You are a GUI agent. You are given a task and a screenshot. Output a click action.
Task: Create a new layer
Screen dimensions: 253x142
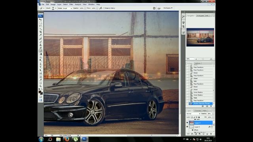coord(207,134)
